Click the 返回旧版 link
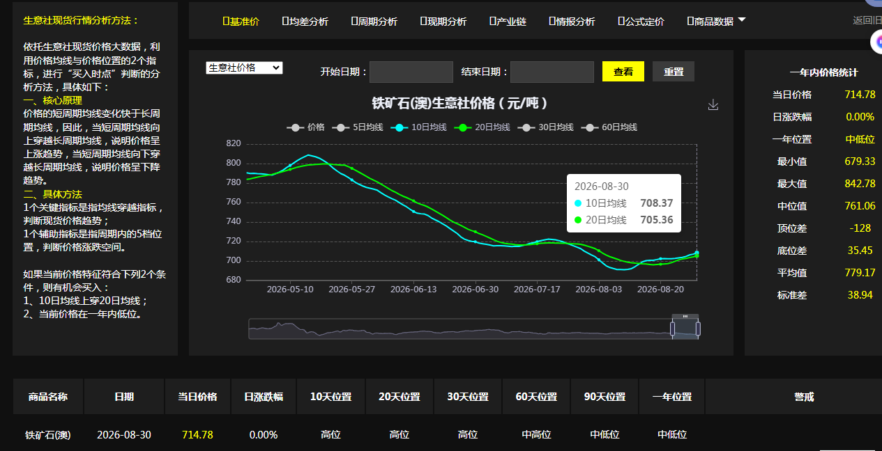 [x=867, y=20]
